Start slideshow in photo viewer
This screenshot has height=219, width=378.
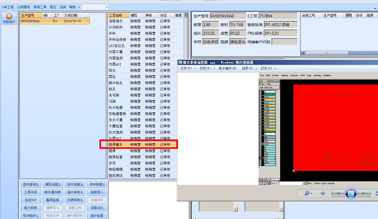pos(351,193)
